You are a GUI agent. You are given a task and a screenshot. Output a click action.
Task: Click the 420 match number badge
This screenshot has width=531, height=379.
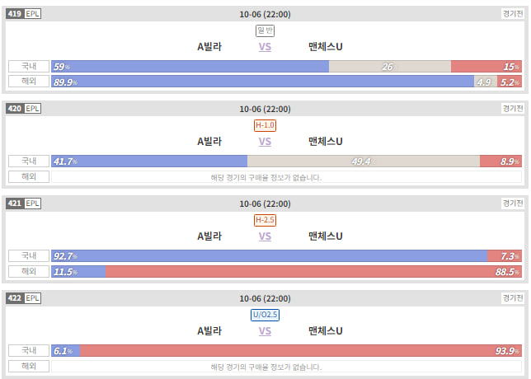pos(15,109)
